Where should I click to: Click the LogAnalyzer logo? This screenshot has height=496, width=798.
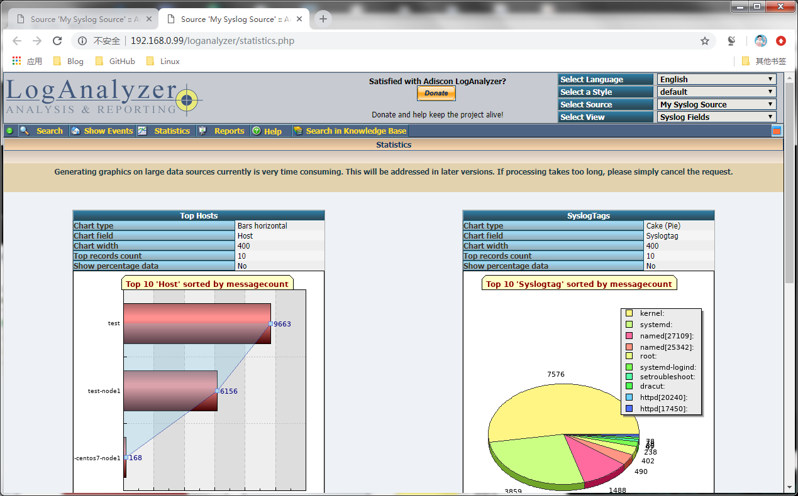point(104,98)
